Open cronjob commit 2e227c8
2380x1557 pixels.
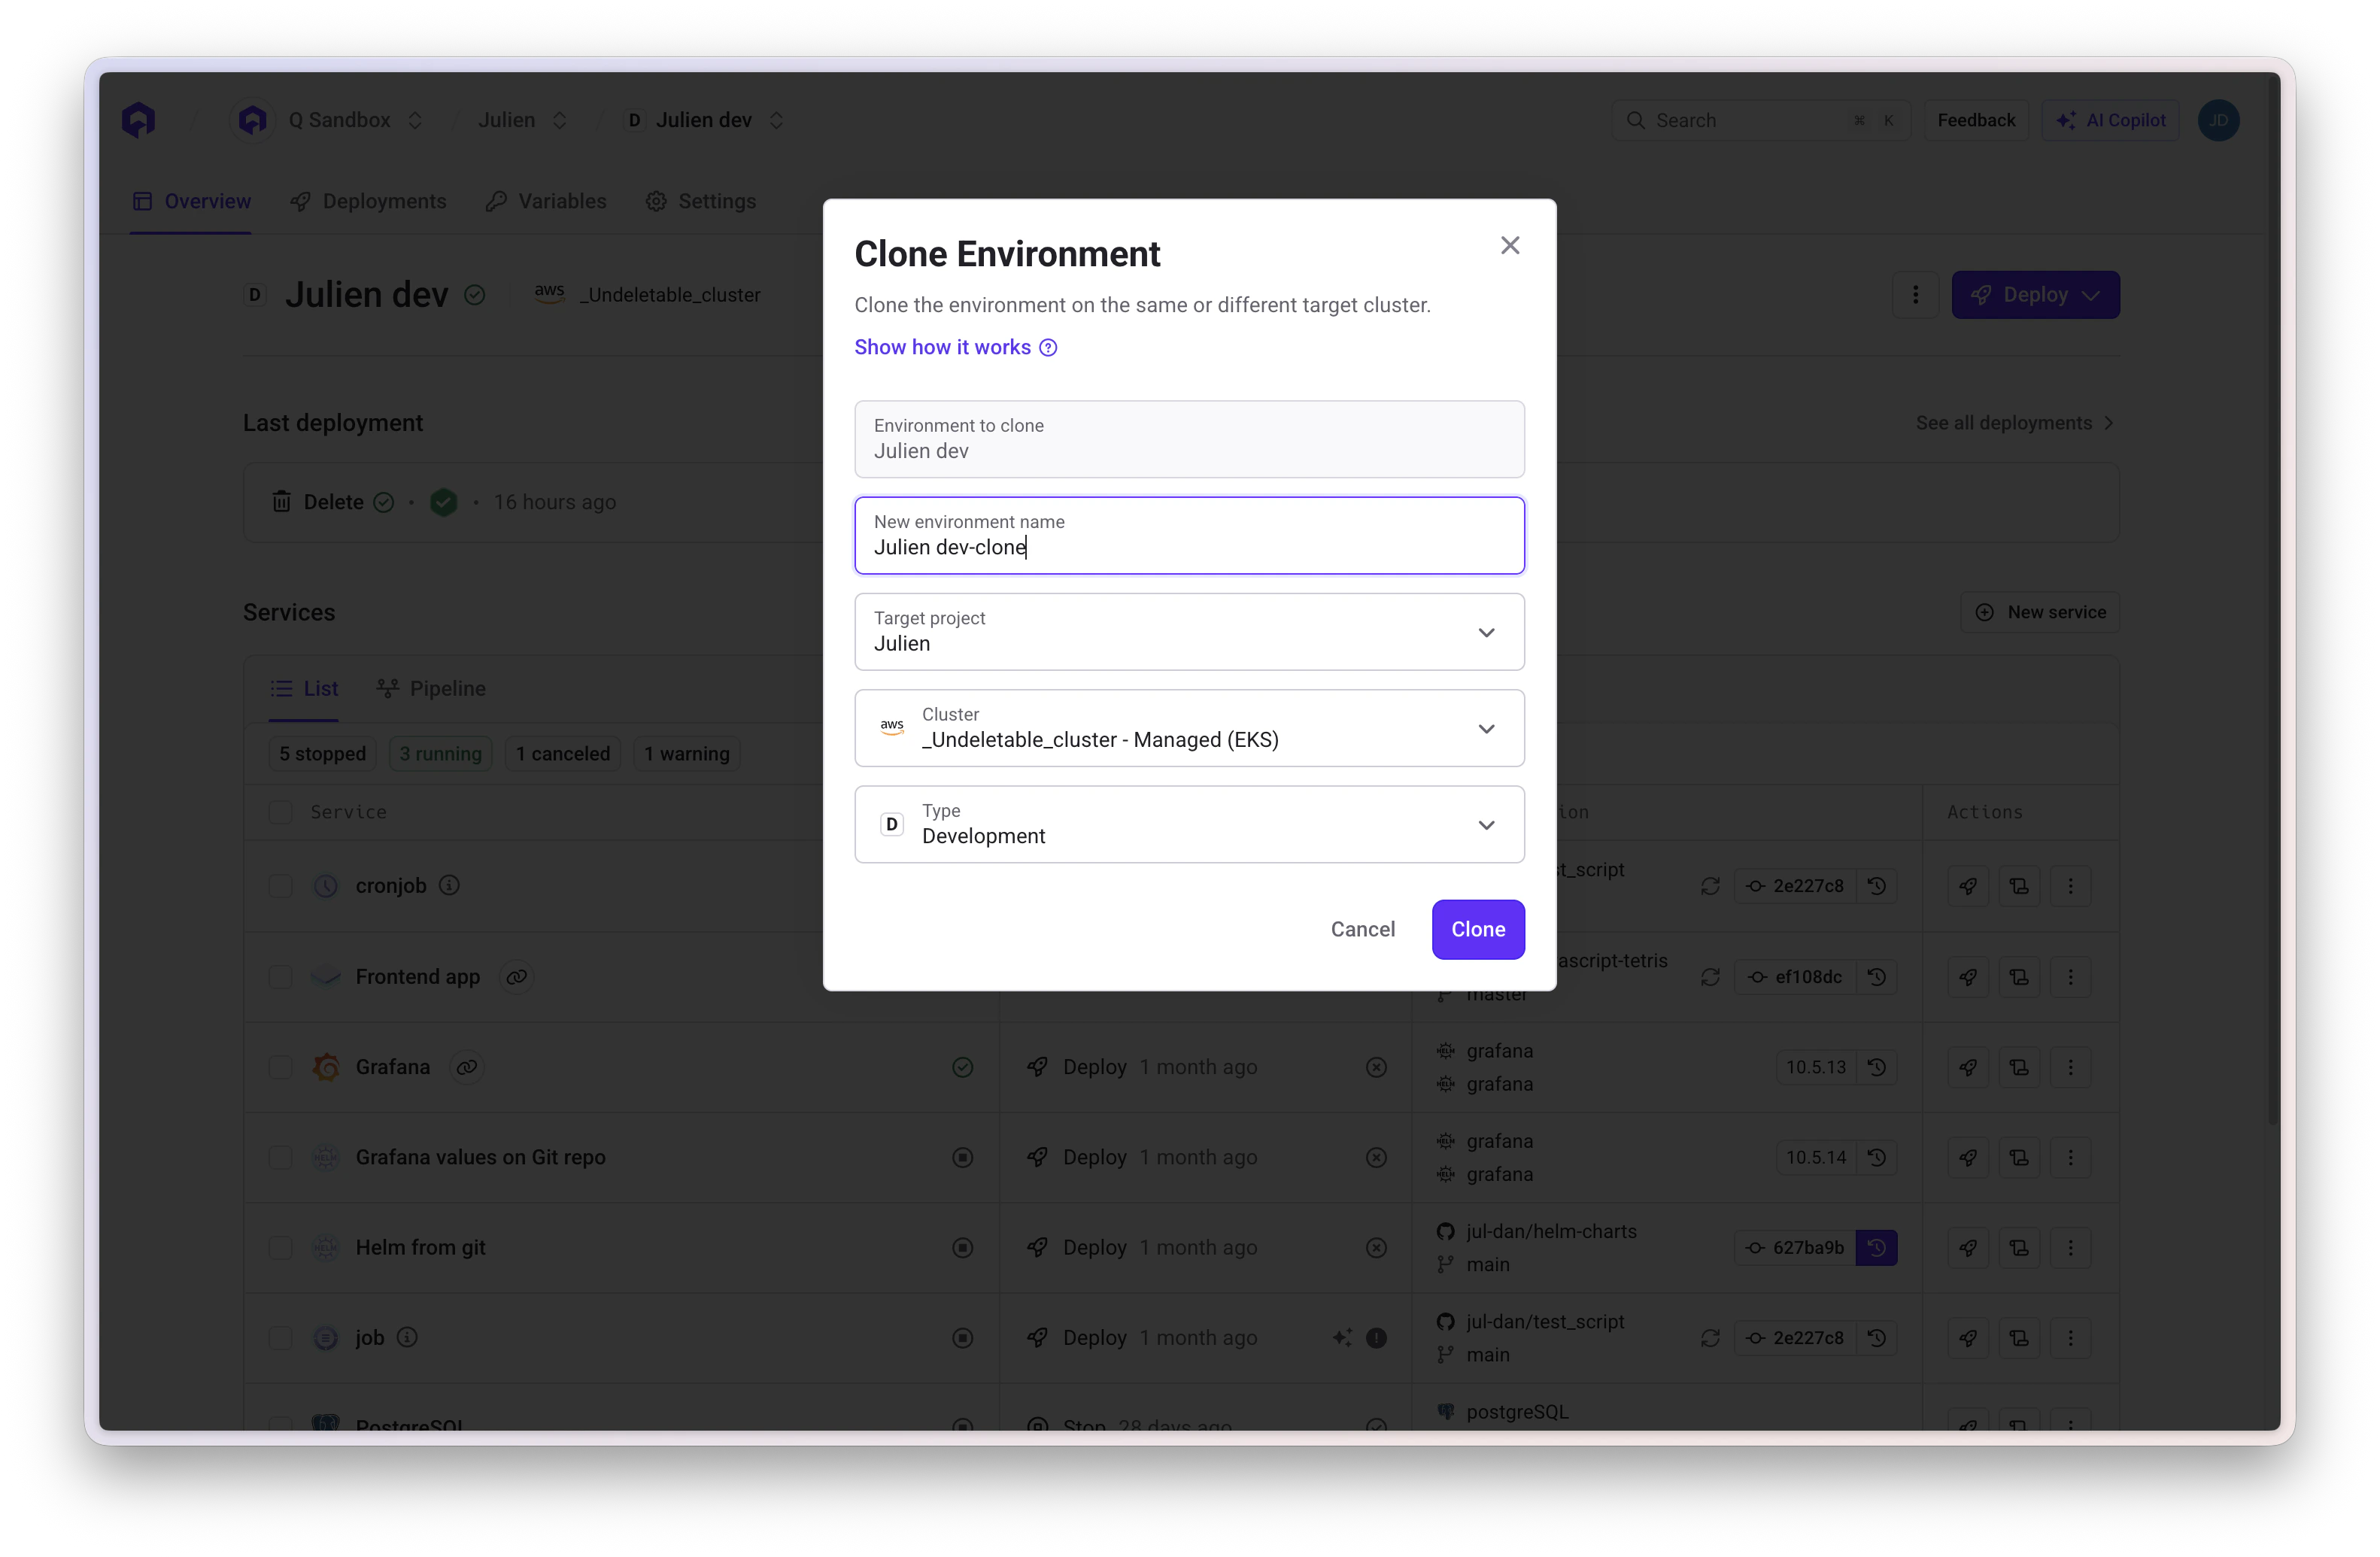click(x=1796, y=886)
